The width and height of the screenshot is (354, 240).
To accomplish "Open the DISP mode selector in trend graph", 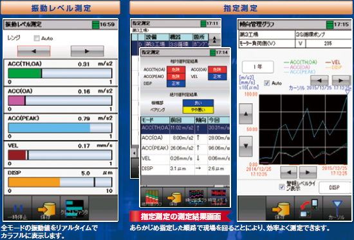I will 334,188.
